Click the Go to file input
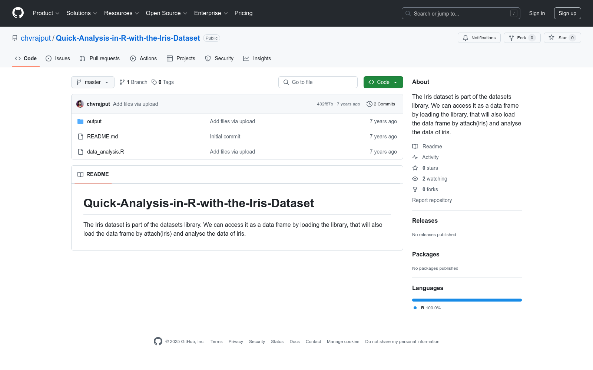The height and width of the screenshot is (370, 593). click(x=318, y=82)
